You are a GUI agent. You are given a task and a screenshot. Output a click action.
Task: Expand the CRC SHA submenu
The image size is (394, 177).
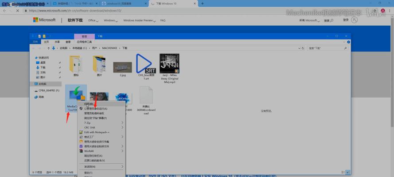[x=101, y=127]
